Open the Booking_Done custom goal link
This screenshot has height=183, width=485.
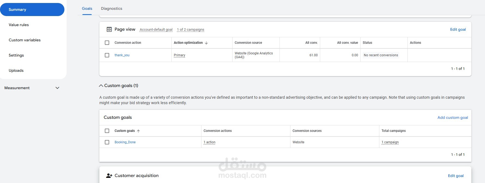(x=125, y=142)
